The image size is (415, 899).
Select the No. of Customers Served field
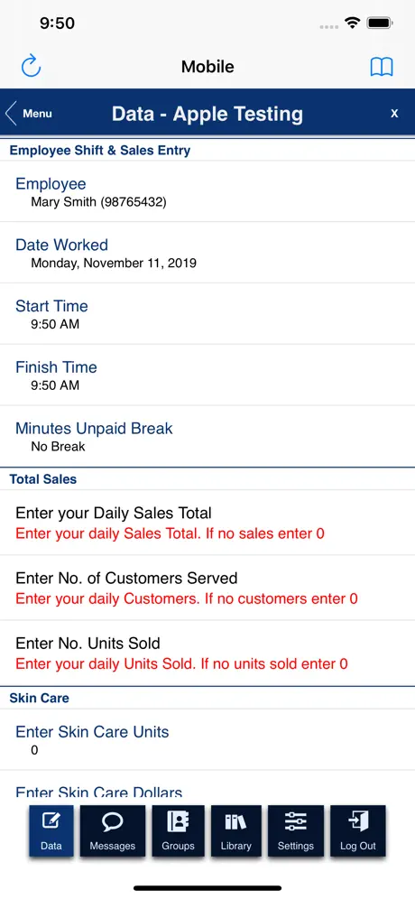point(207,588)
